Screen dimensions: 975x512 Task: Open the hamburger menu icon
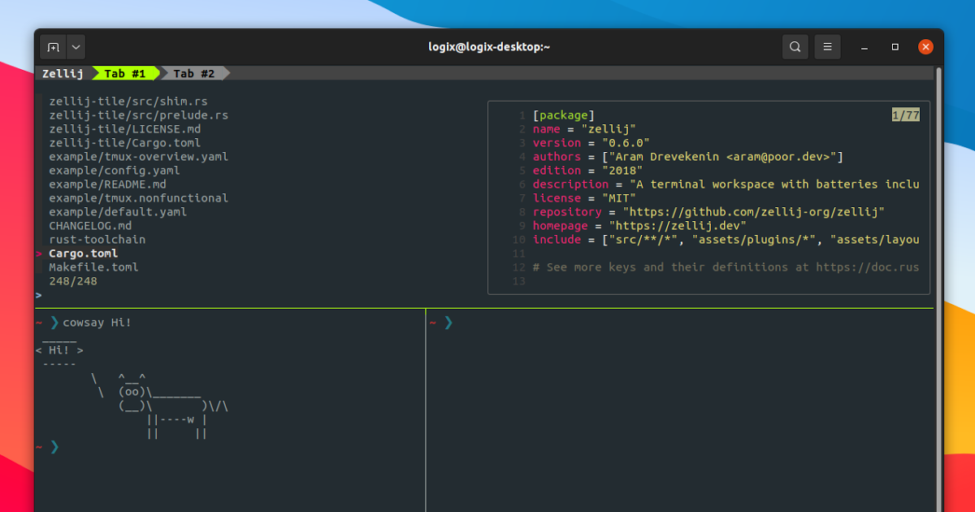tap(827, 47)
